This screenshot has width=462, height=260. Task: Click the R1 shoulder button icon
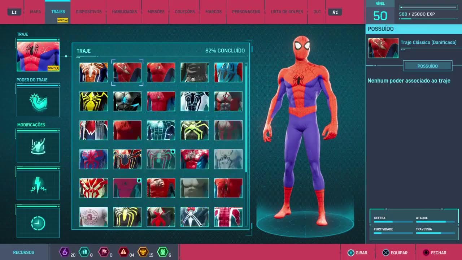(x=335, y=12)
